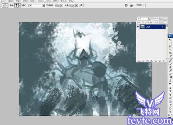Select the Crop tool
Screen dimensions: 173x125
pyautogui.click(x=170, y=53)
